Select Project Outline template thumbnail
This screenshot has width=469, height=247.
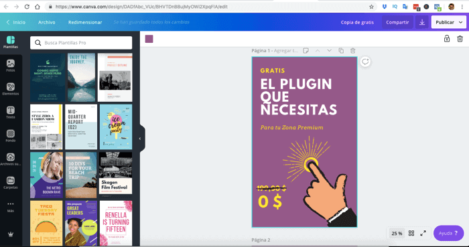point(115,78)
